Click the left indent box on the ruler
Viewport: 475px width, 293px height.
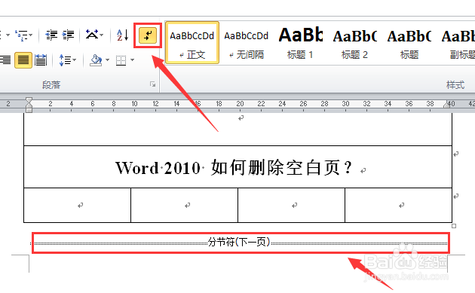point(29,111)
